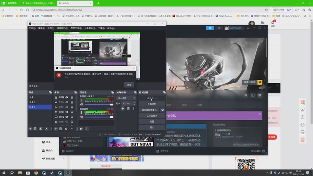Viewport: 313px width, 176px height.
Task: Click 退出 exit button in Controls
Action: [x=152, y=128]
